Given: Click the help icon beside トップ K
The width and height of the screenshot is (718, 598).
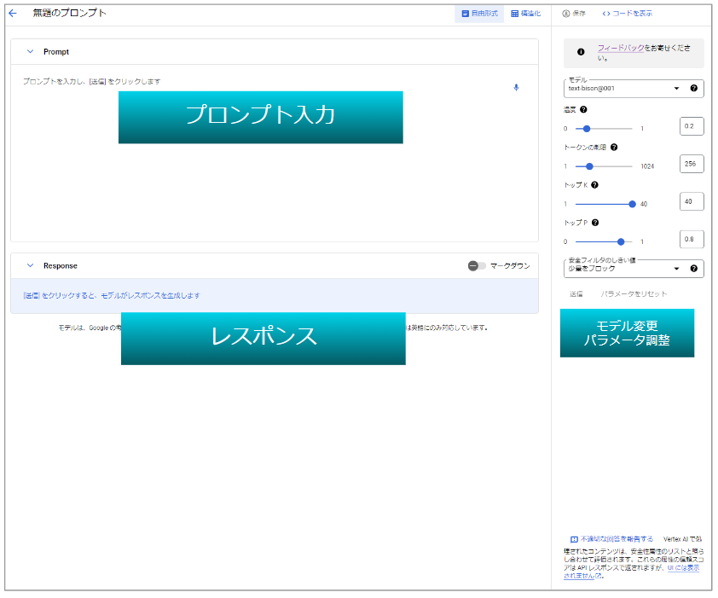Looking at the screenshot, I should pos(594,184).
